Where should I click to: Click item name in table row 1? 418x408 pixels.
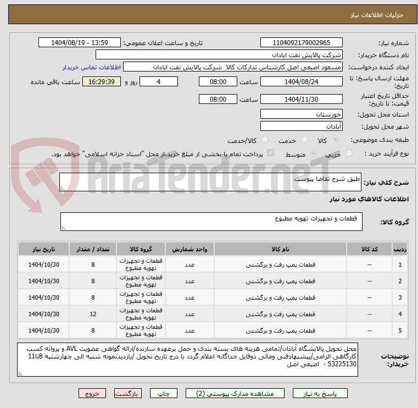280,264
